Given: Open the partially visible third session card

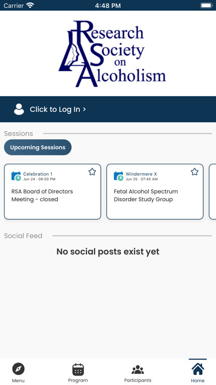Looking at the screenshot, I should (x=213, y=191).
